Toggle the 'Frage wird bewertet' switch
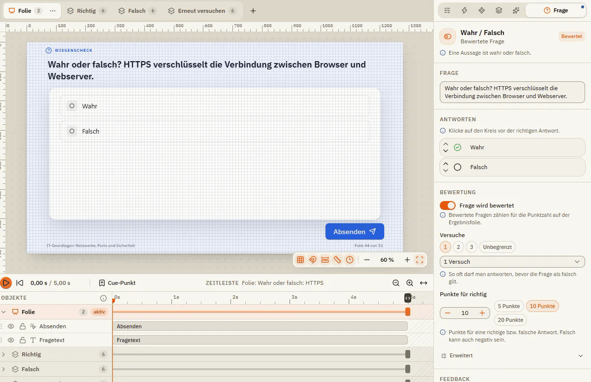Image resolution: width=591 pixels, height=382 pixels. pyautogui.click(x=448, y=206)
